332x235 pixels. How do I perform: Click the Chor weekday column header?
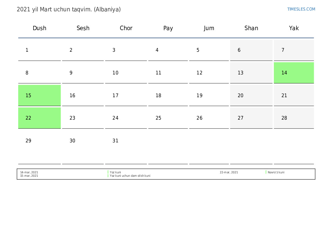pyautogui.click(x=126, y=28)
